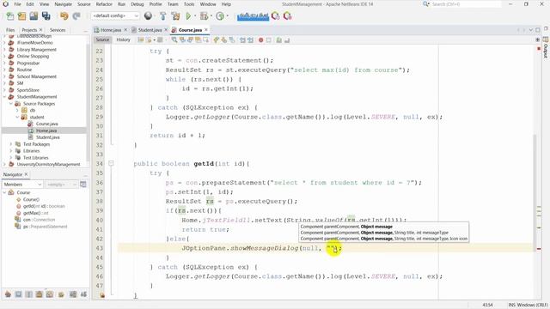Run the project with green play icon

(x=189, y=15)
